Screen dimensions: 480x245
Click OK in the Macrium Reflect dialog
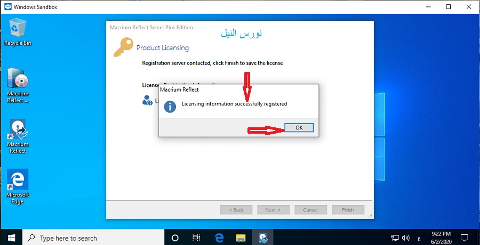pos(299,127)
